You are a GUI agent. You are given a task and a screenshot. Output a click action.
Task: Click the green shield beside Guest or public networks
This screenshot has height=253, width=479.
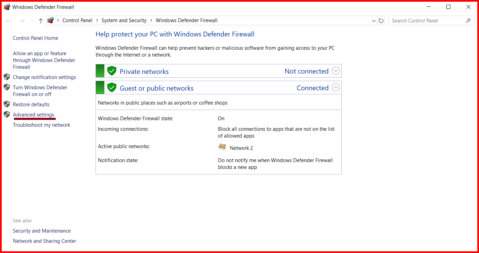pos(112,87)
